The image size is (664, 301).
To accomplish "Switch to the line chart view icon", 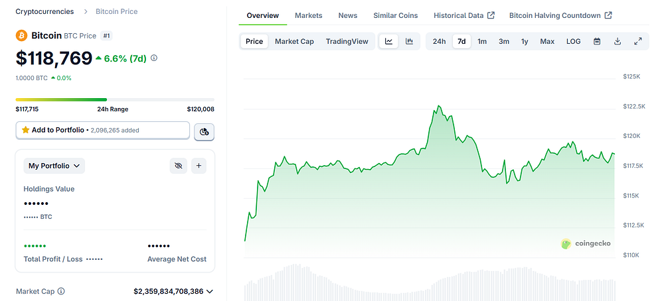I will [388, 41].
